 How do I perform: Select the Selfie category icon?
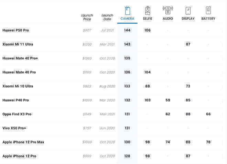pyautogui.click(x=148, y=10)
